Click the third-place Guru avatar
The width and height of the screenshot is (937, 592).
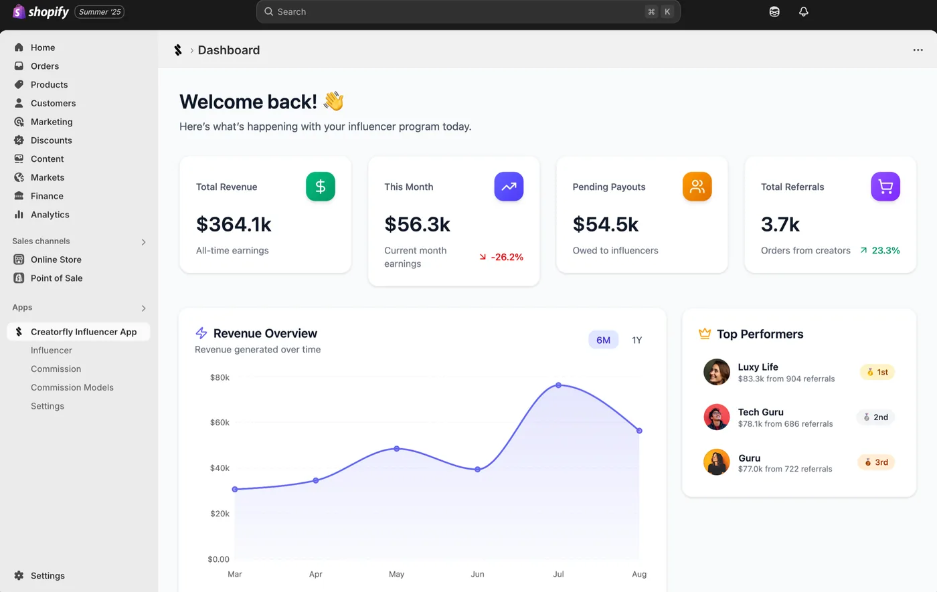click(716, 462)
